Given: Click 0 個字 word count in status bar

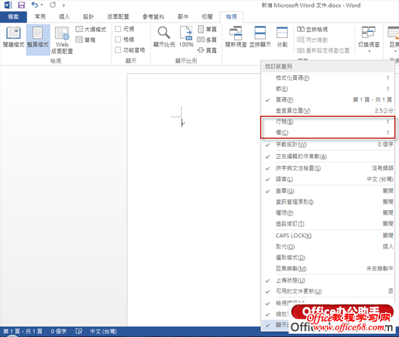Looking at the screenshot, I should coord(59,332).
